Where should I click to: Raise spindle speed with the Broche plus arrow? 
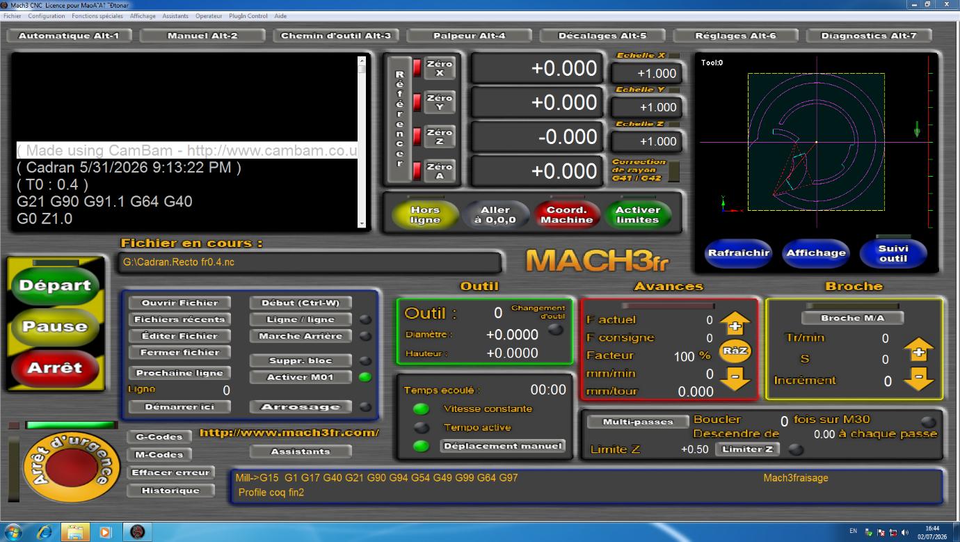(918, 351)
